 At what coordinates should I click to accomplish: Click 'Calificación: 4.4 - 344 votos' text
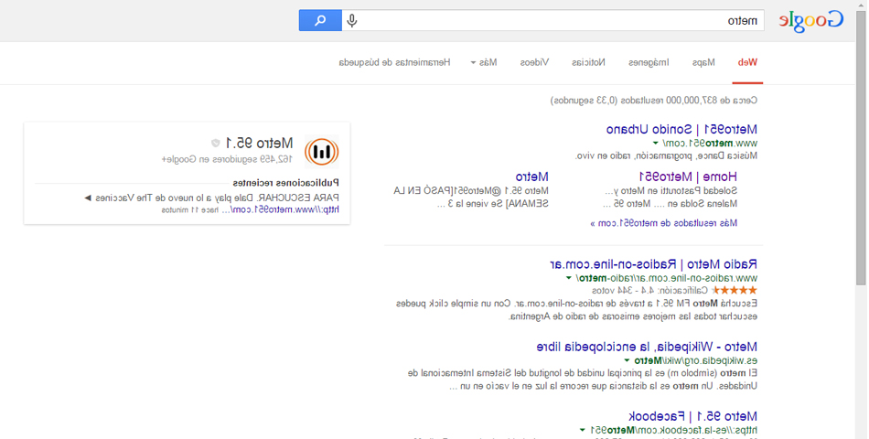pyautogui.click(x=650, y=291)
